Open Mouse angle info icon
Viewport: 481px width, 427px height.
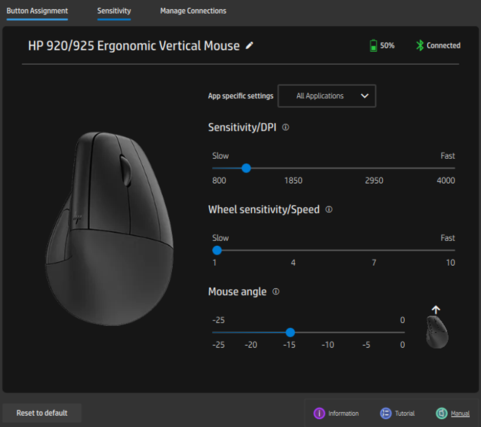click(276, 291)
